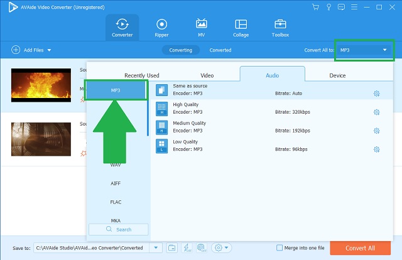Show the Converted list tab
The image size is (402, 260).
click(220, 50)
